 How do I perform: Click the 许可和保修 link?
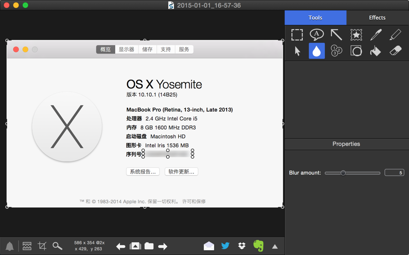click(x=194, y=202)
